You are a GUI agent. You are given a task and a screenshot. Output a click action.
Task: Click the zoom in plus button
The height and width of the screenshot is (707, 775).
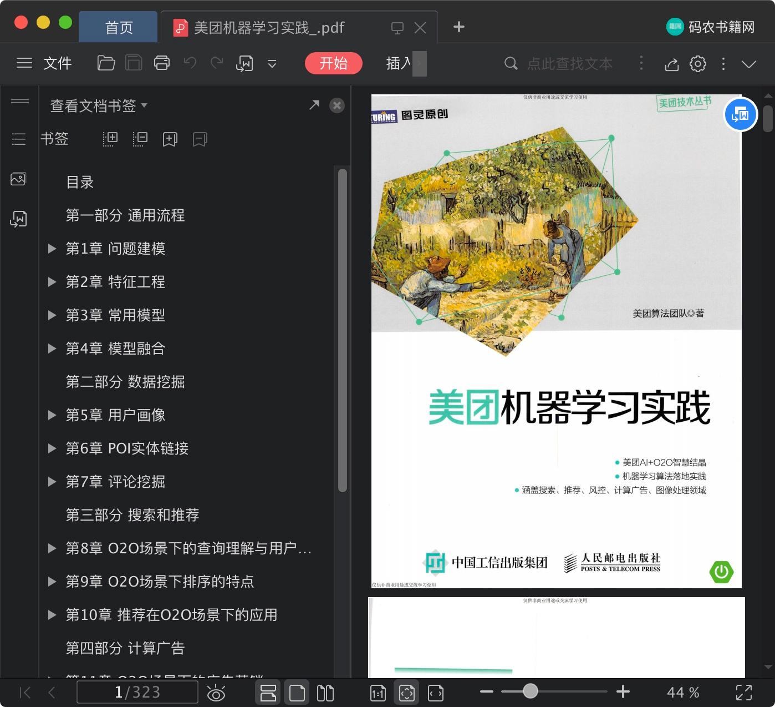click(623, 691)
